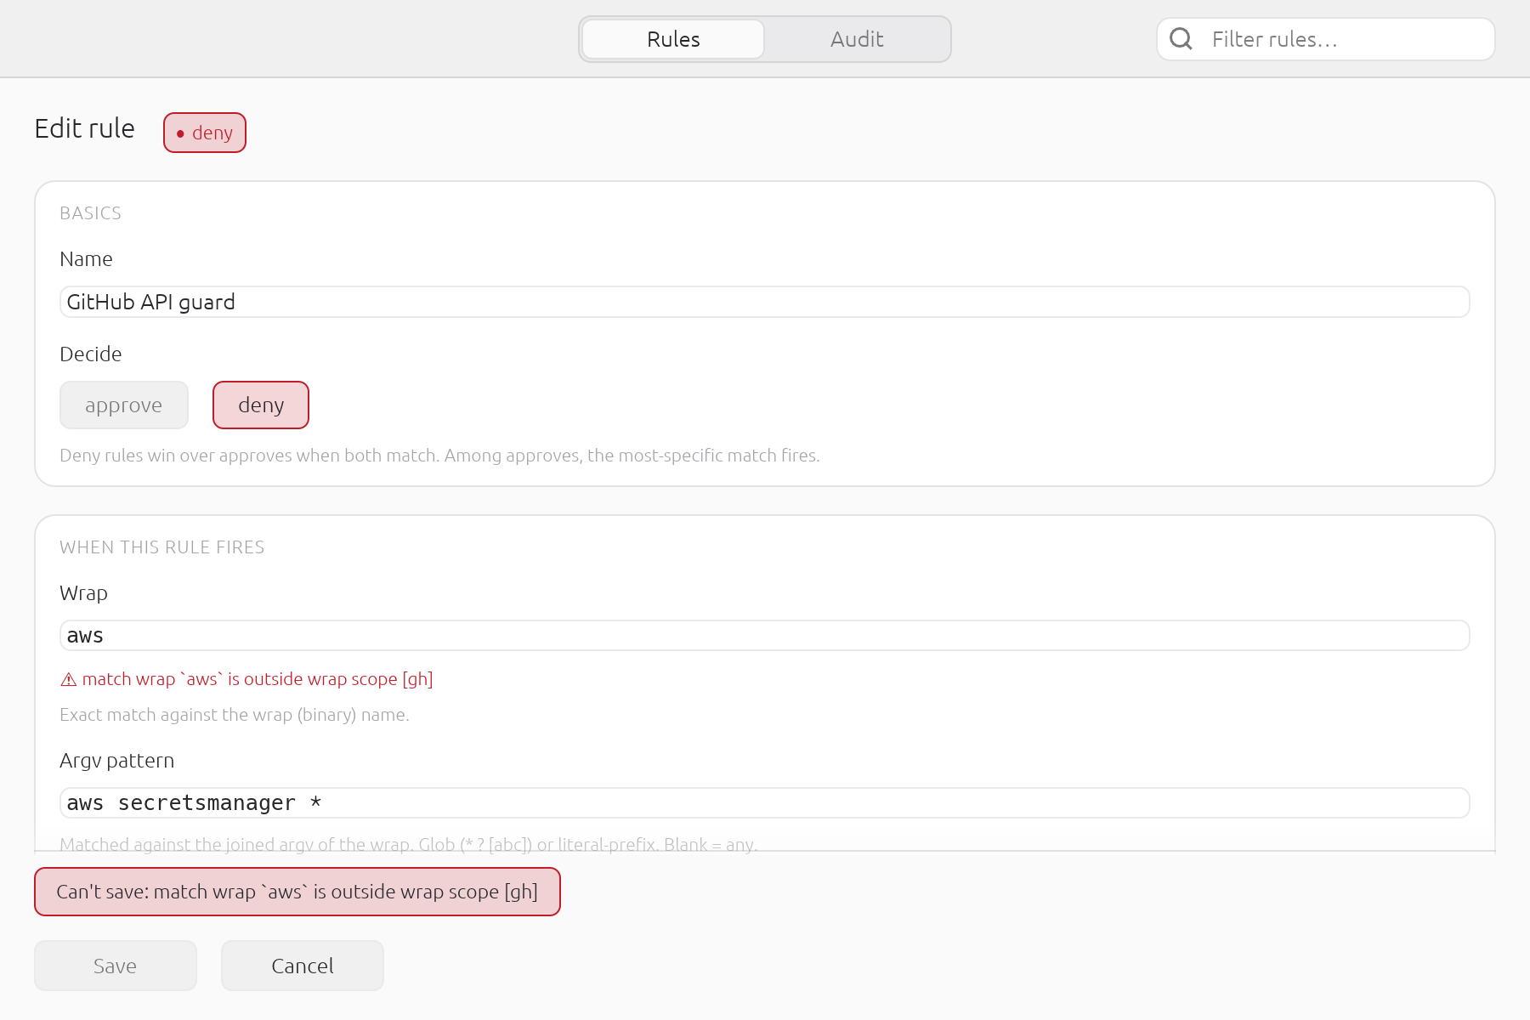Click the deny badge beside Edit rule
Viewport: 1530px width, 1020px height.
(205, 133)
